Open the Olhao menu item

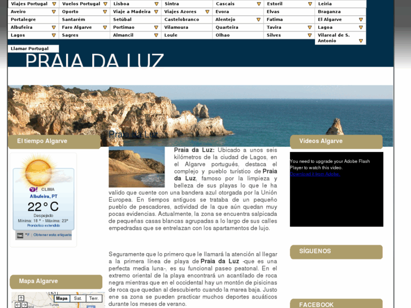(x=238, y=35)
